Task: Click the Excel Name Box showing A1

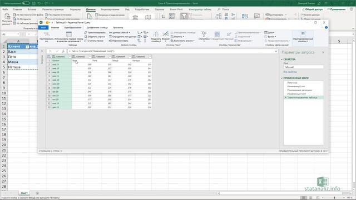Action: pyautogui.click(x=11, y=34)
